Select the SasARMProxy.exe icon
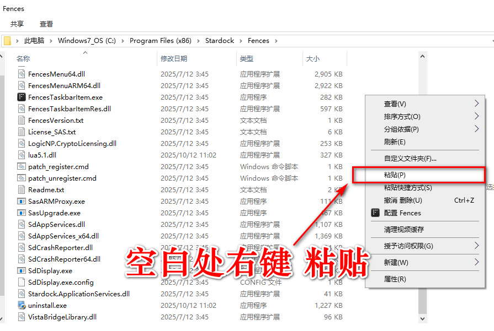Screen dimensions: 494x331 coord(21,202)
